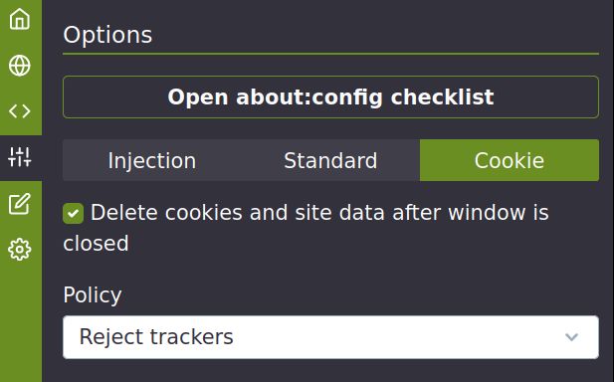Click the chevron arrow of Policy select
Viewport: 614px width, 382px height.
coord(572,337)
